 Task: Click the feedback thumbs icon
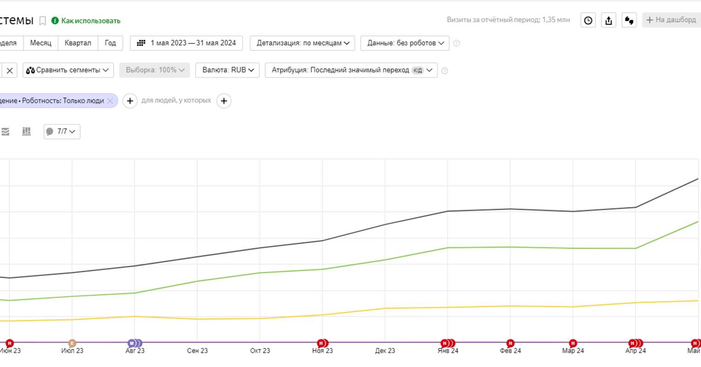(x=629, y=20)
